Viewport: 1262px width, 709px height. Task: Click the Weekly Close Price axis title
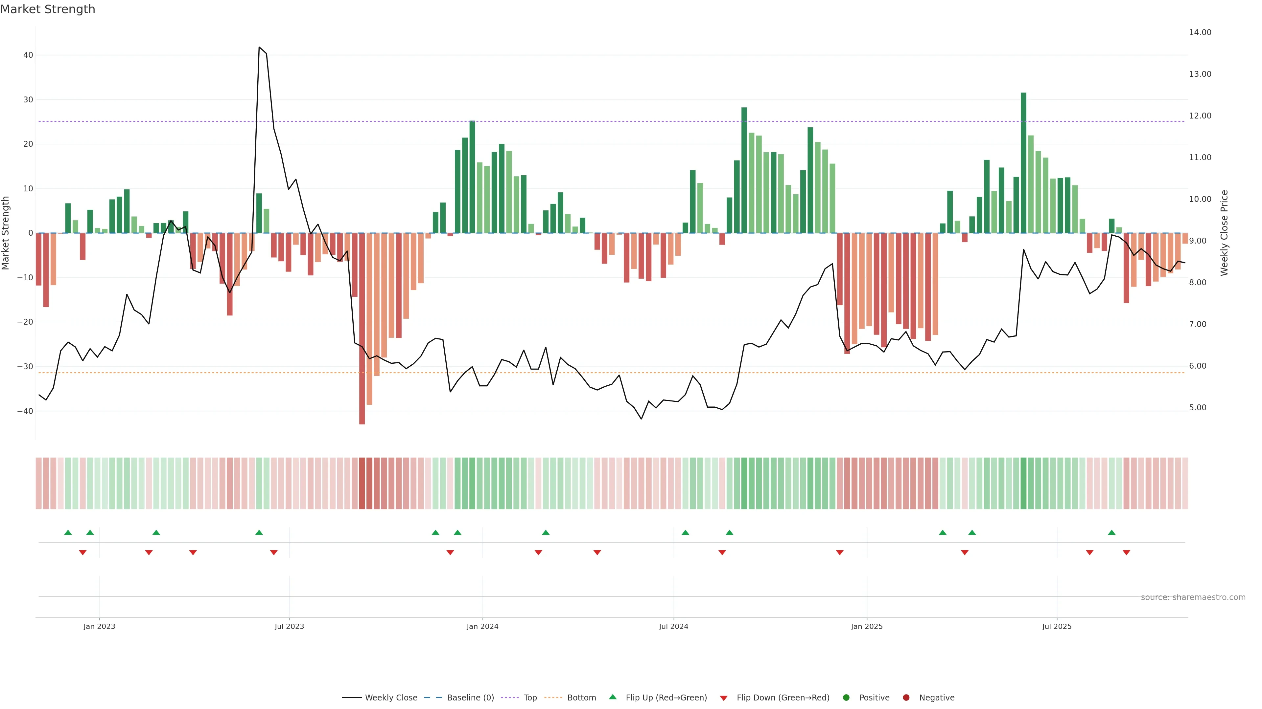click(1224, 233)
